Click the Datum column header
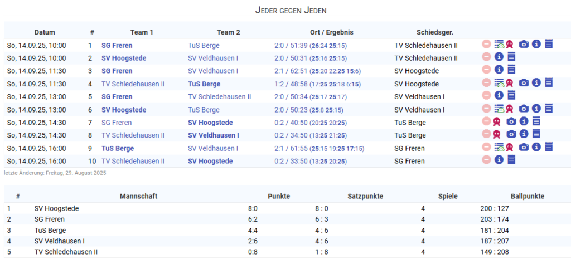571x264 pixels. point(45,32)
